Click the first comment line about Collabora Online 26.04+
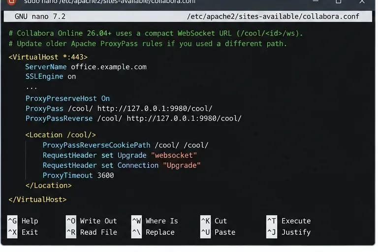 tap(156, 33)
